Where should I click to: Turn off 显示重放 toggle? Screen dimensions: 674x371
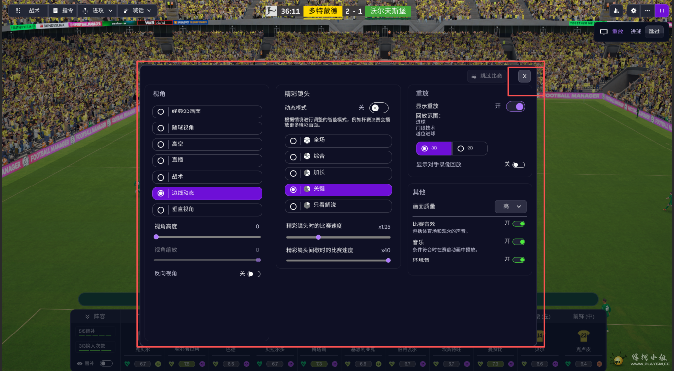tap(516, 106)
